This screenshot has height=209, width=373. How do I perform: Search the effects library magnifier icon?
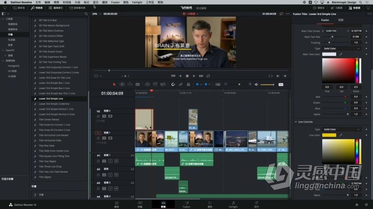[86, 14]
